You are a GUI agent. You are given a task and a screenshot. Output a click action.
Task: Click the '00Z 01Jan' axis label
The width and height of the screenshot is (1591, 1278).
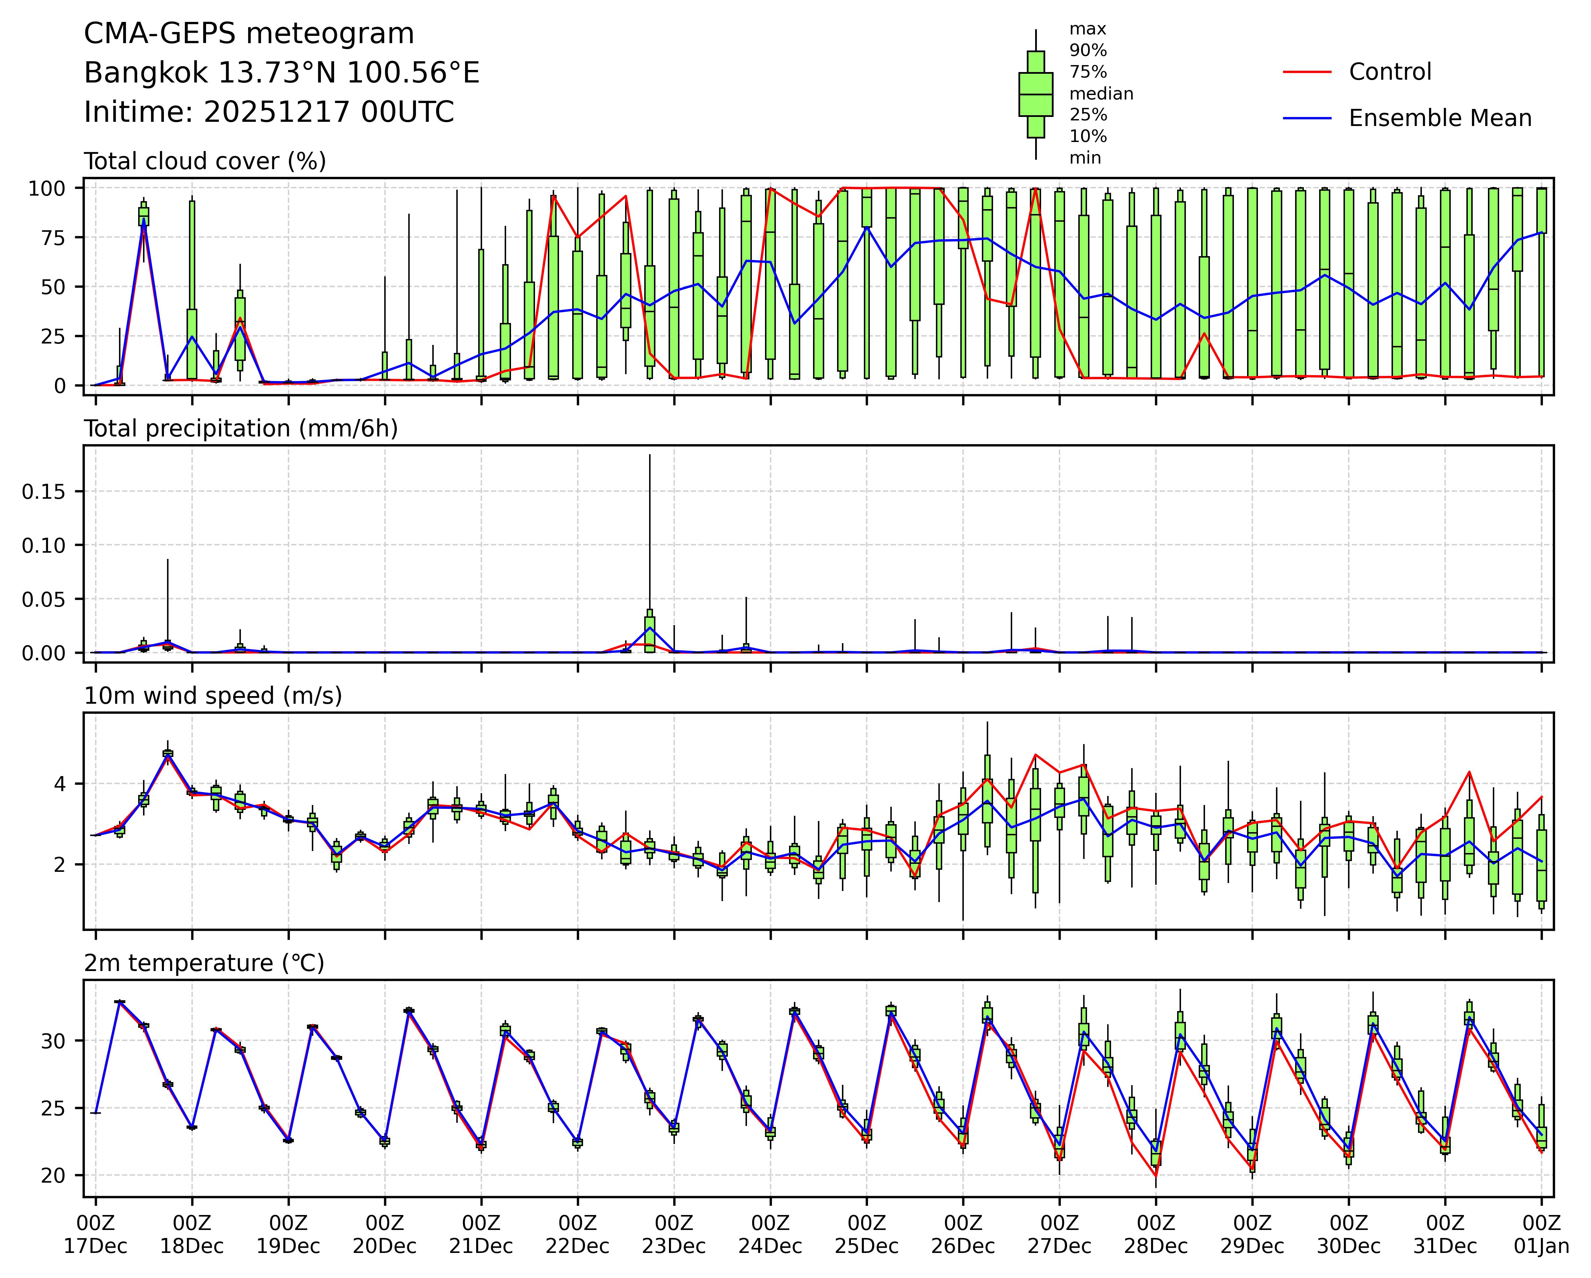click(1541, 1235)
